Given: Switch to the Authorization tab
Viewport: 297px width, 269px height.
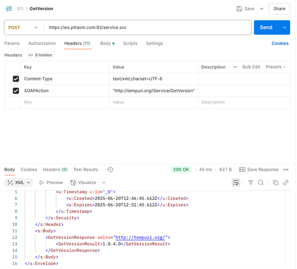Looking at the screenshot, I should pos(42,43).
